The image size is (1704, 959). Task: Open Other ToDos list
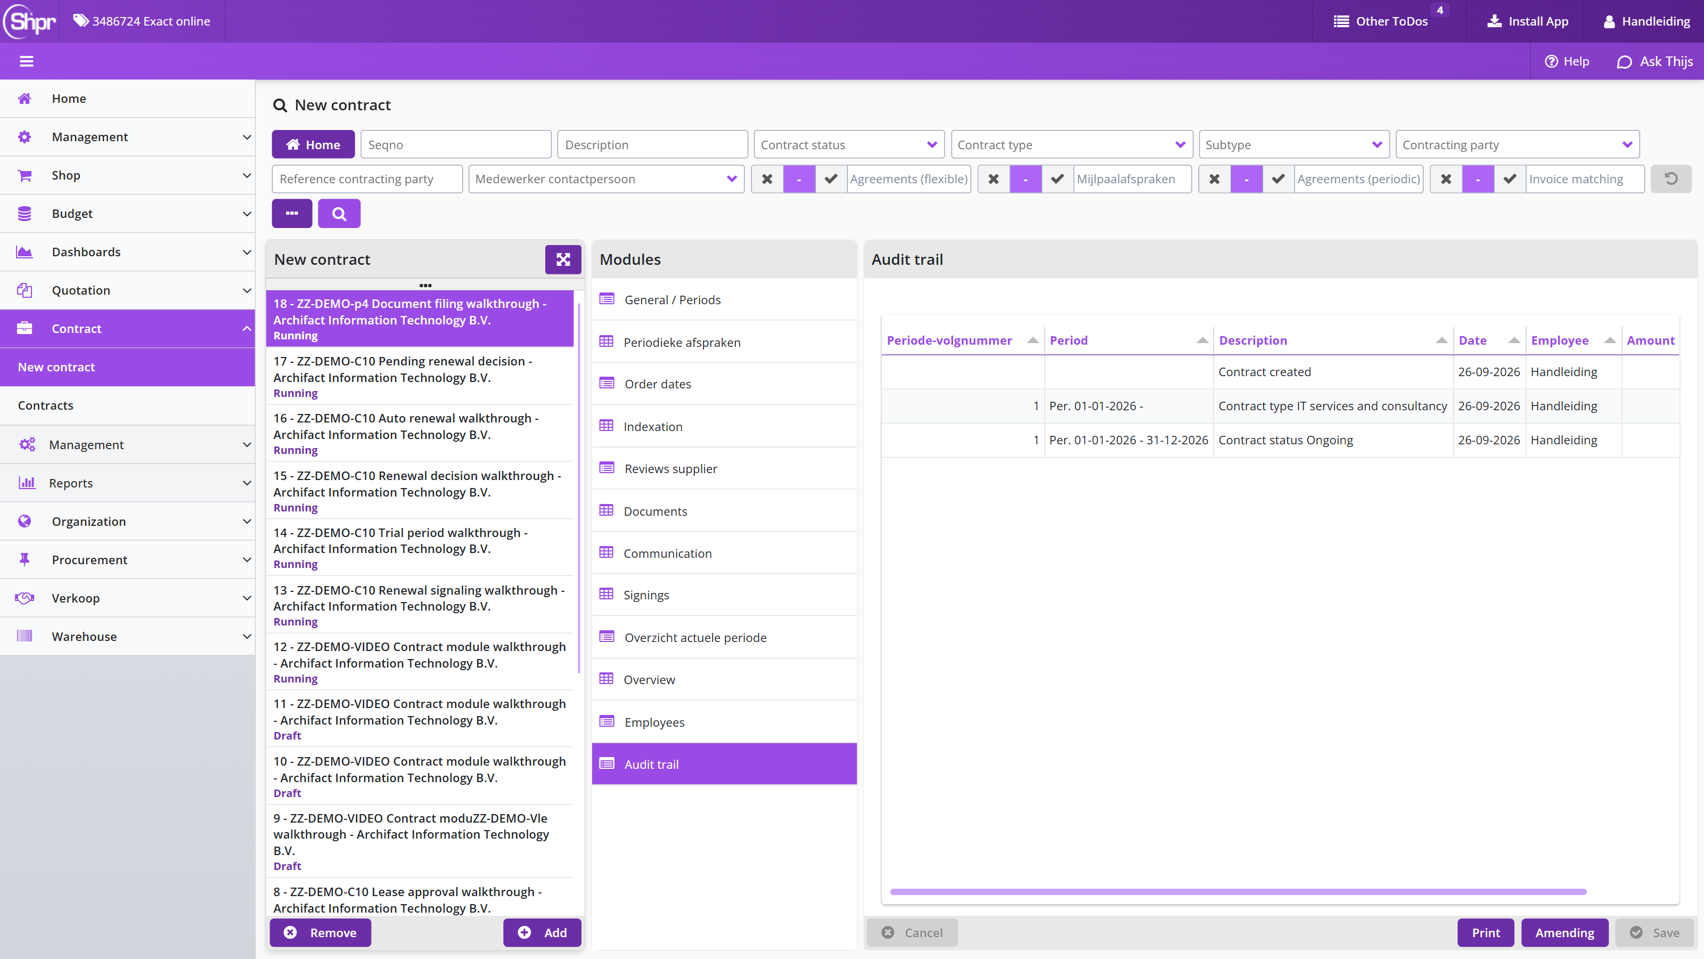click(x=1381, y=21)
